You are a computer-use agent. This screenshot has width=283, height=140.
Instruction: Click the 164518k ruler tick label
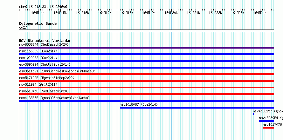click(x=127, y=13)
